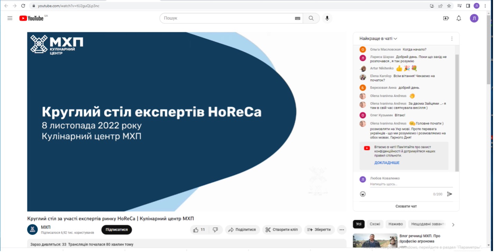Image resolution: width=494 pixels, height=252 pixels.
Task: Open the media control icon in Chrome toolbar
Action: [x=459, y=6]
